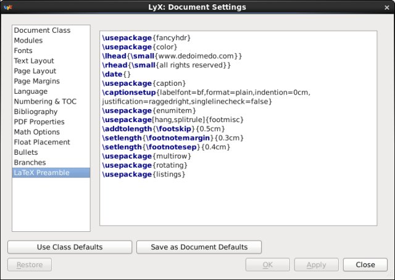
Task: Click the \lhead www.dedoimedo.com line
Action: [172, 56]
